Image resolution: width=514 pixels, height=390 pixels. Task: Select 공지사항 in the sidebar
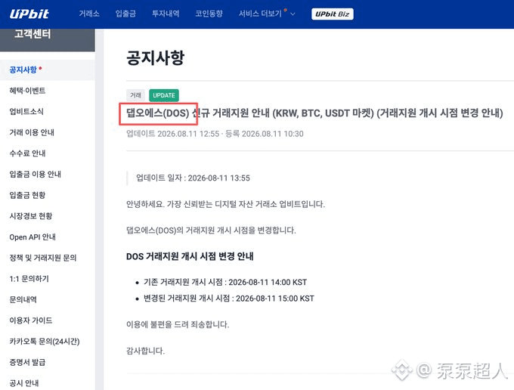point(23,70)
